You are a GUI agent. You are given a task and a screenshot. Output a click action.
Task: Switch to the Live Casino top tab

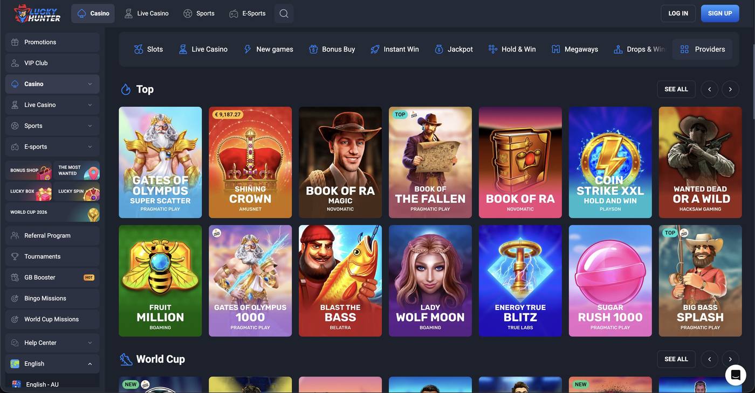click(146, 13)
